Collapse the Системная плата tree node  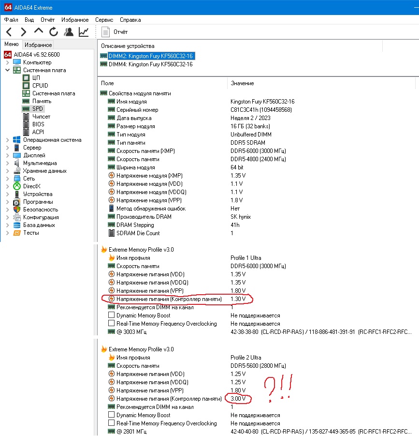(8, 70)
